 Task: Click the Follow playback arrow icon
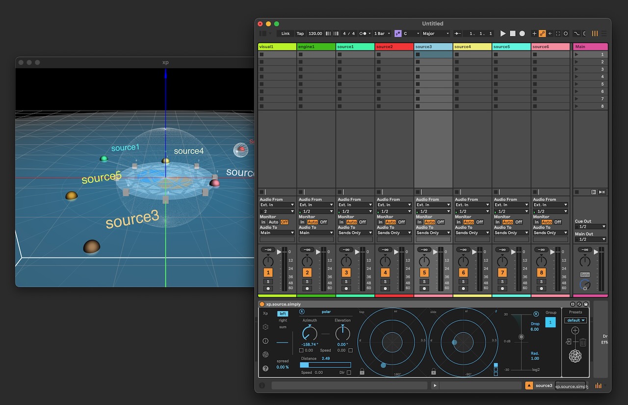[x=457, y=33]
